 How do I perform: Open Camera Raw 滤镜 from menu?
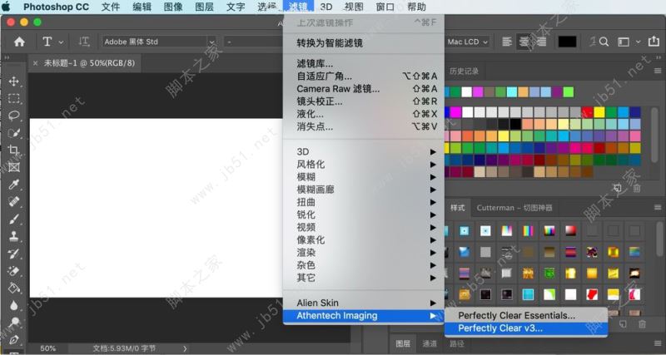pyautogui.click(x=364, y=89)
